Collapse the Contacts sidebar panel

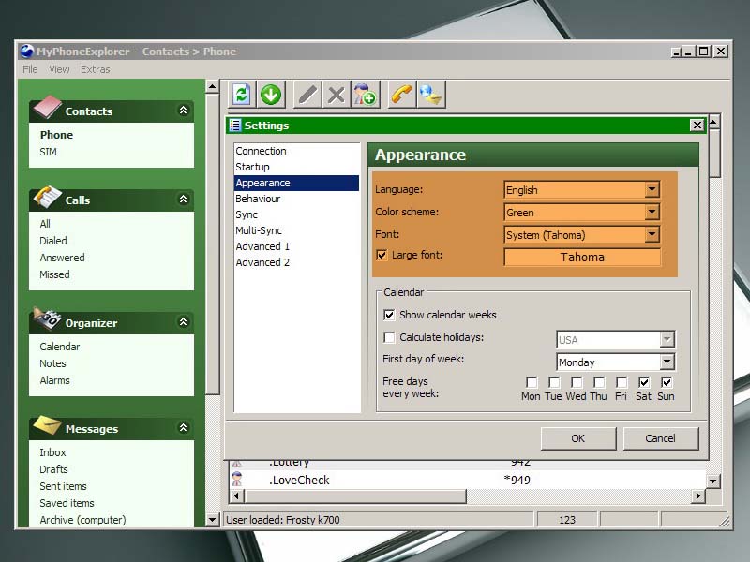pos(183,111)
